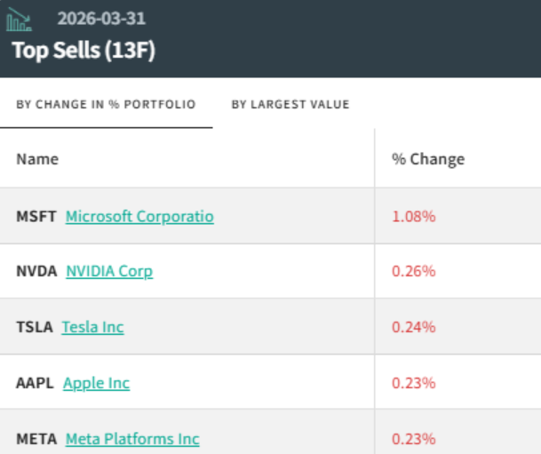
Task: Select the MSFT ticker symbol
Action: click(36, 217)
